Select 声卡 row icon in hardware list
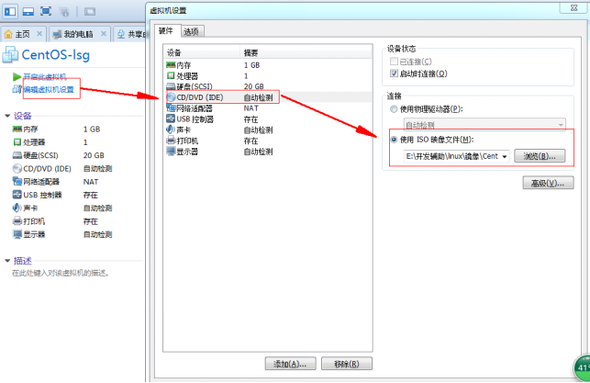 [x=171, y=130]
